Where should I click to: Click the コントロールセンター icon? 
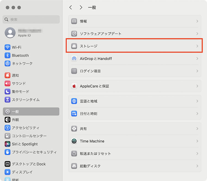pos(7,136)
